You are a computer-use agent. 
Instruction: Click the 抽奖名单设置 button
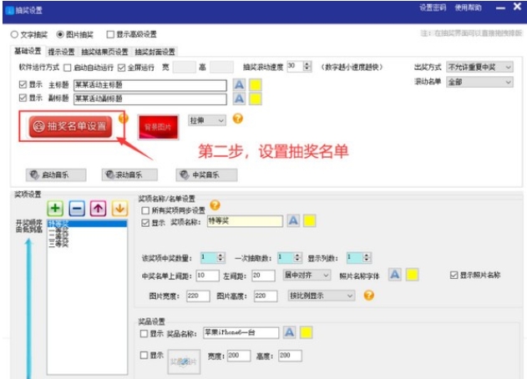70,127
